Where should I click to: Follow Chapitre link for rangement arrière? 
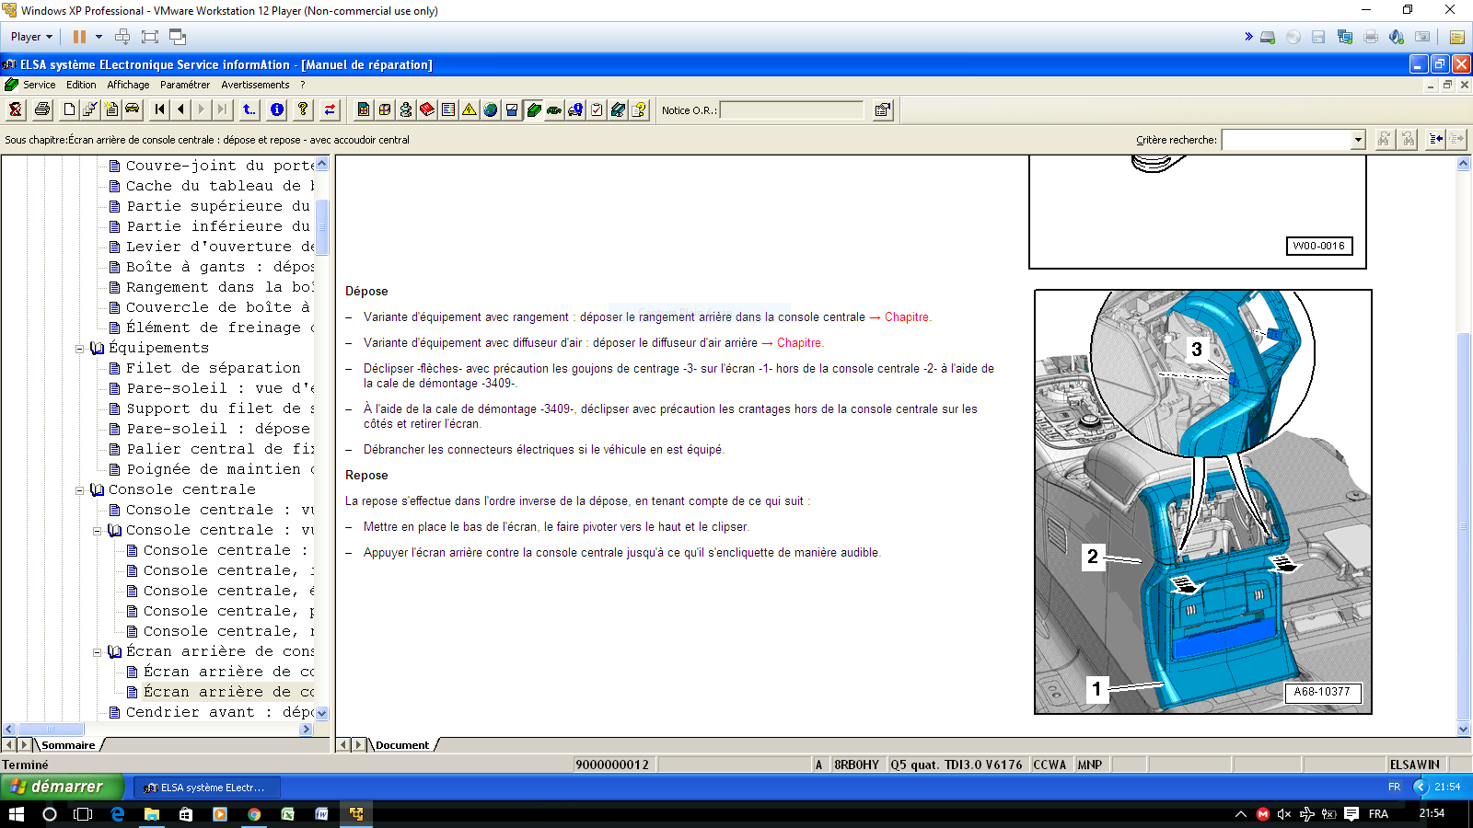[907, 317]
